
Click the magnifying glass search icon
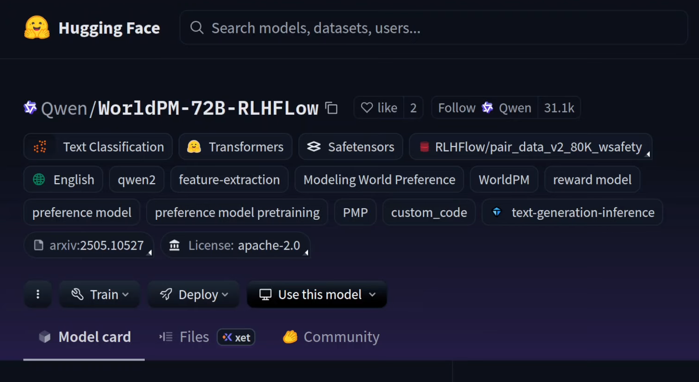(x=197, y=28)
